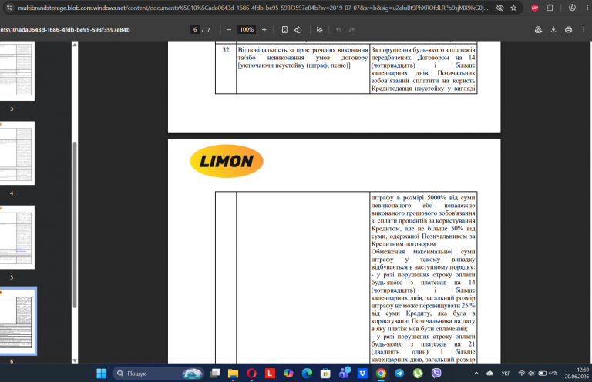Click the battery 44% indicator
Viewport: 592px width, 382px height.
pos(548,374)
